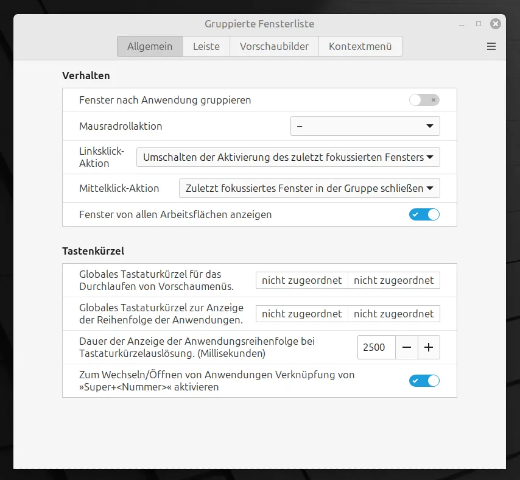The height and width of the screenshot is (480, 520).
Task: Toggle the Super+Nummer Verknüpfung switch
Action: click(x=424, y=381)
